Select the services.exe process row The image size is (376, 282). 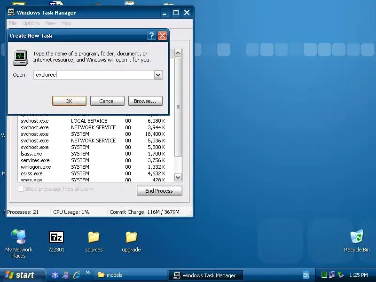coord(95,160)
